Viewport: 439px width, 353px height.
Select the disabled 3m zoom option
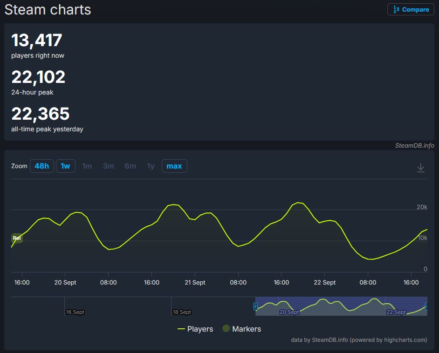(x=108, y=166)
